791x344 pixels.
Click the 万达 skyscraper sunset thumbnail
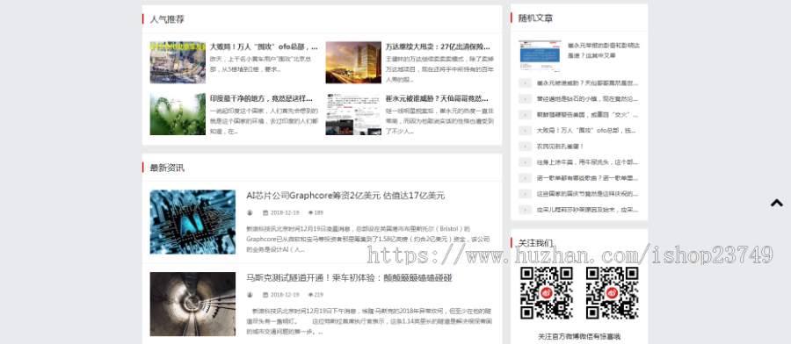(x=353, y=62)
